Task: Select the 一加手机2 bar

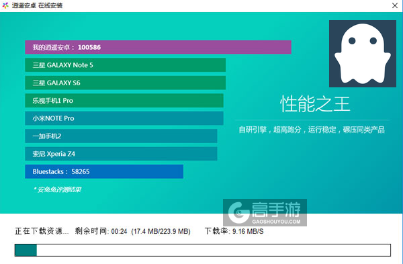Action: click(x=121, y=136)
